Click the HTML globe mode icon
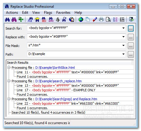141x131 pixels. point(72,19)
